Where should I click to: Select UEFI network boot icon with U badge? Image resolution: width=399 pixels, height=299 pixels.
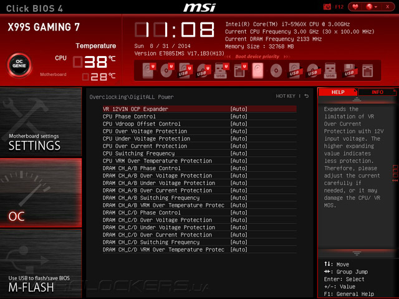pos(240,70)
